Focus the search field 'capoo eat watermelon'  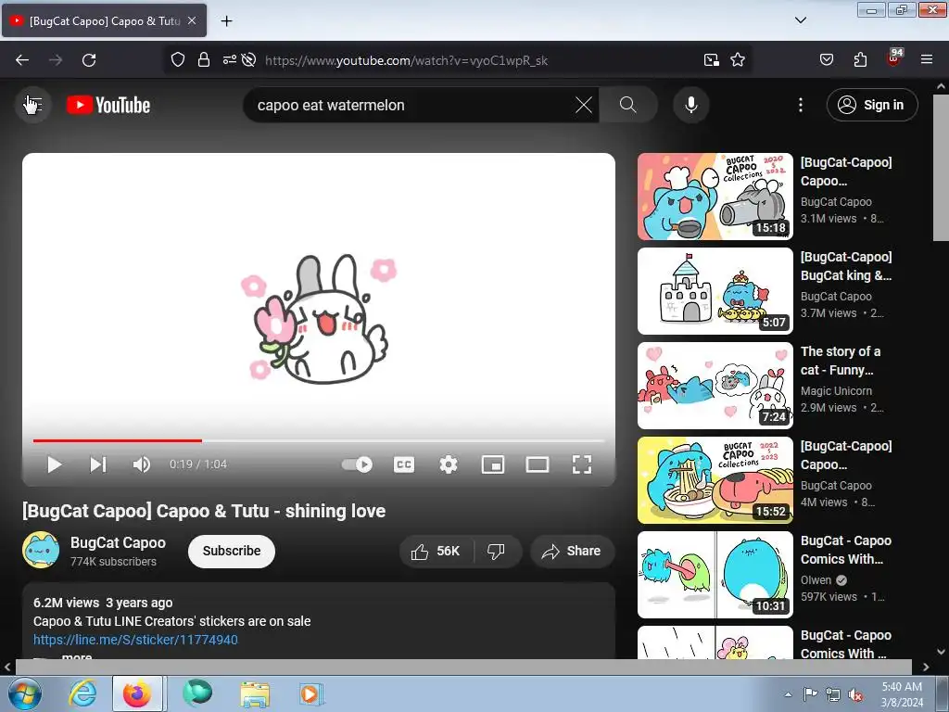tap(414, 105)
